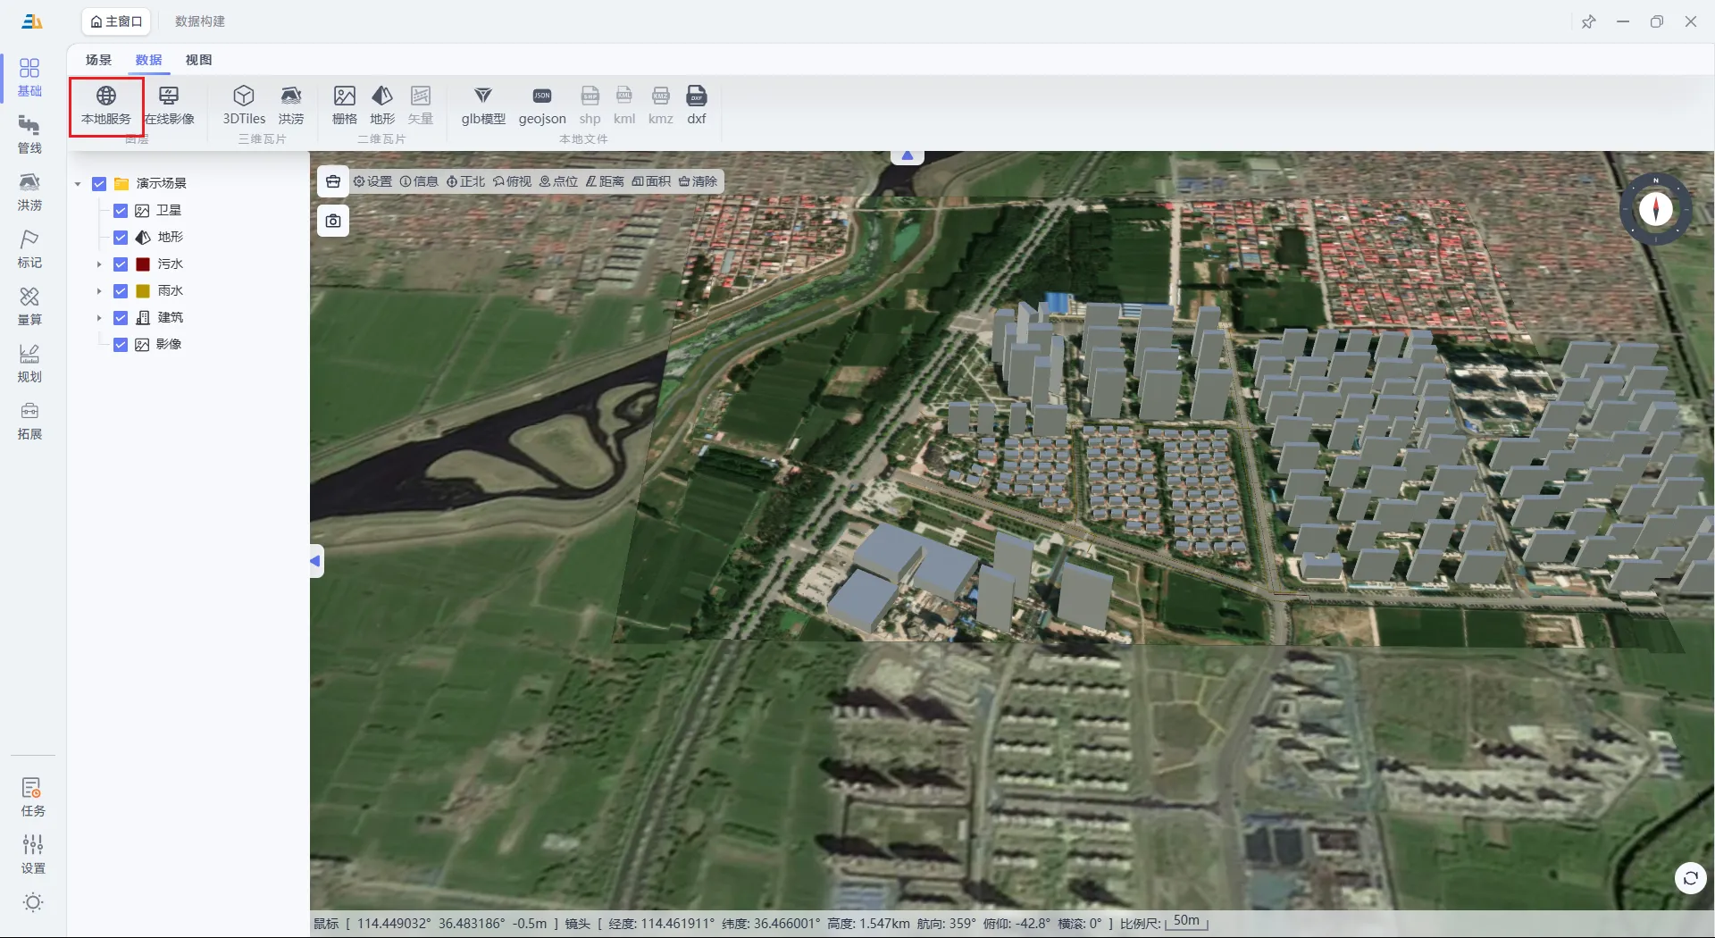Open the 拓展 extension sidebar module
Viewport: 1715px width, 938px height.
(x=29, y=421)
